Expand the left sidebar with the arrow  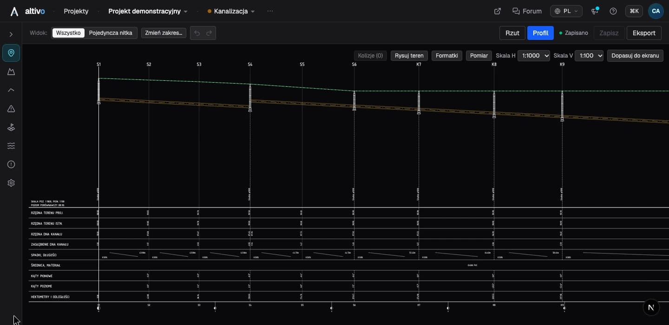(x=11, y=34)
